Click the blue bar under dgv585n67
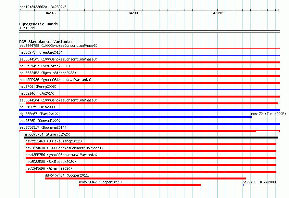 [x=135, y=117]
